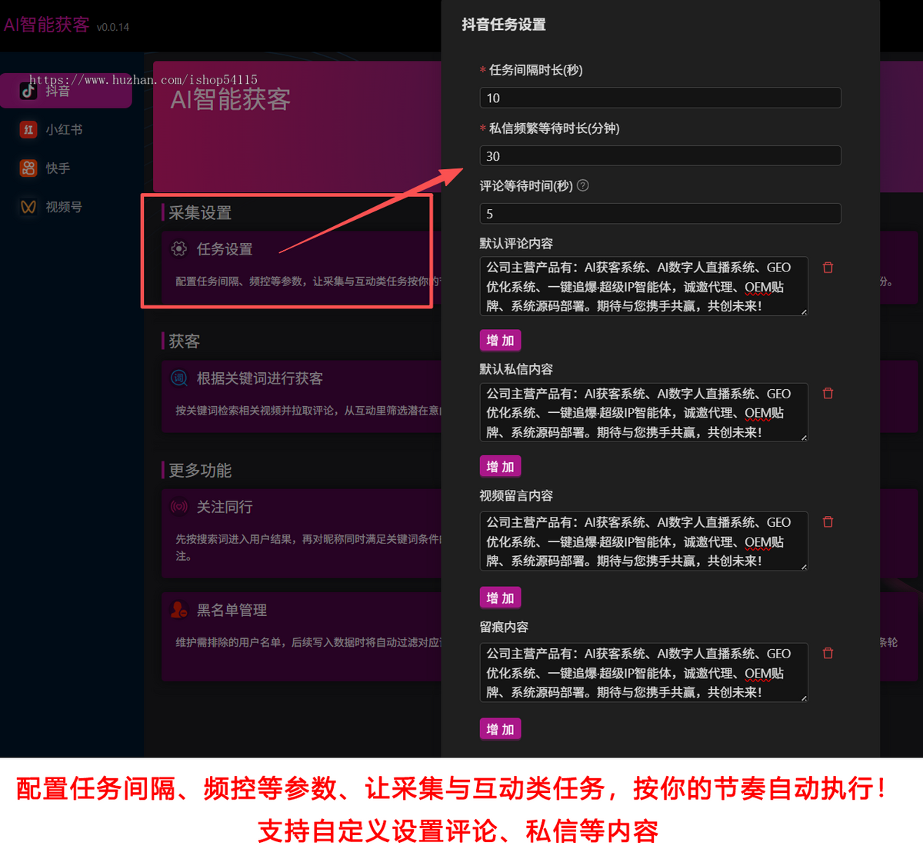Click inside the 留痕内容 text area
The image size is (923, 859).
pos(644,672)
